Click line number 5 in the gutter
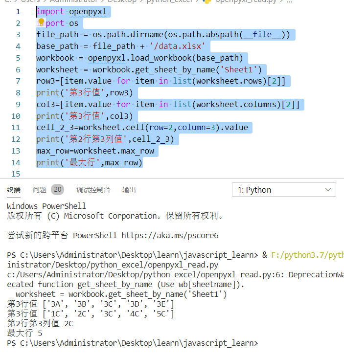This screenshot has height=358, width=344. (x=18, y=58)
